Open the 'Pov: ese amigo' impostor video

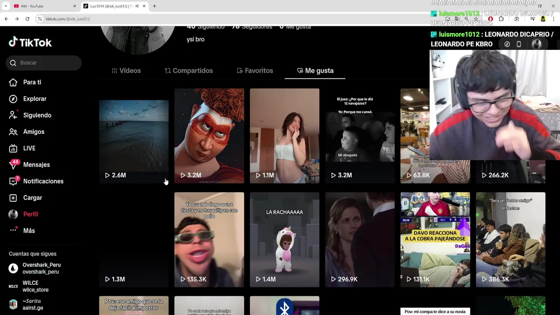[x=133, y=306]
